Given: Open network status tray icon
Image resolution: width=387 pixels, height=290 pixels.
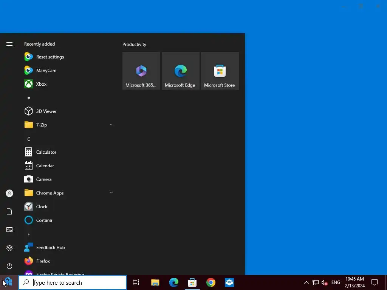Looking at the screenshot, I should coord(316,282).
